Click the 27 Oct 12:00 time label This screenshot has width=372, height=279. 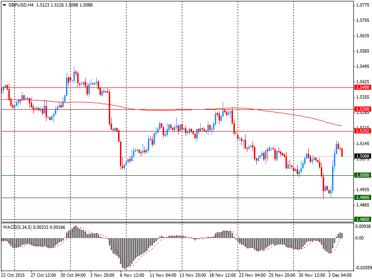(x=43, y=275)
